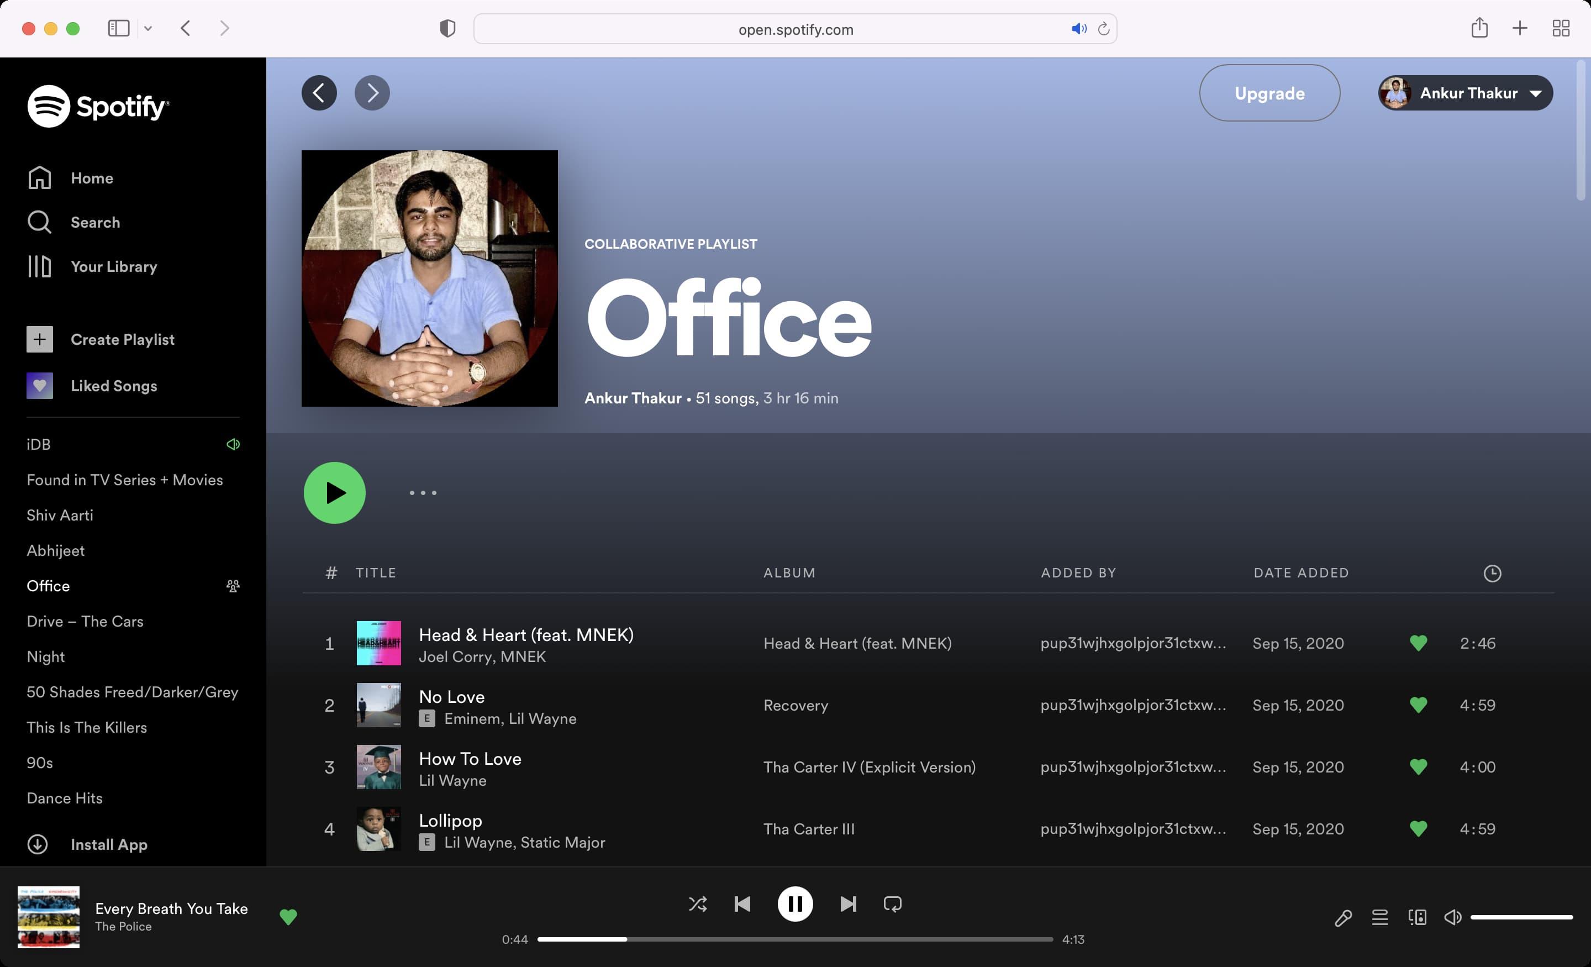Image resolution: width=1591 pixels, height=967 pixels.
Task: Pause the current track Every Breath You Take
Action: [x=795, y=903]
